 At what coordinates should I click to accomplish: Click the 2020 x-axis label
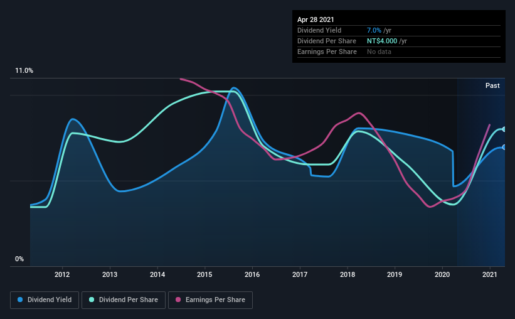click(442, 274)
